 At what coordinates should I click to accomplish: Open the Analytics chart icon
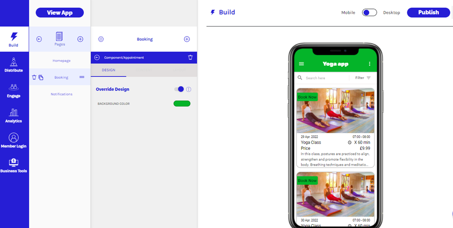[14, 113]
